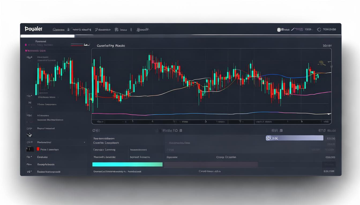Screen dimensions: 360x205
Task: Click the pink marker icon atop the left sidebar
Action: click(x=26, y=45)
